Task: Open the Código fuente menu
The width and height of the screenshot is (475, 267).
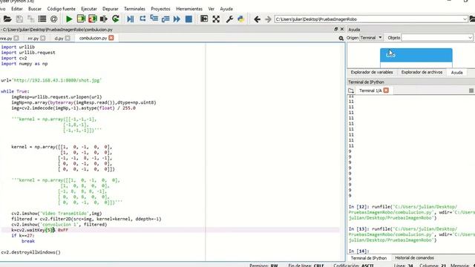Action: click(x=61, y=9)
